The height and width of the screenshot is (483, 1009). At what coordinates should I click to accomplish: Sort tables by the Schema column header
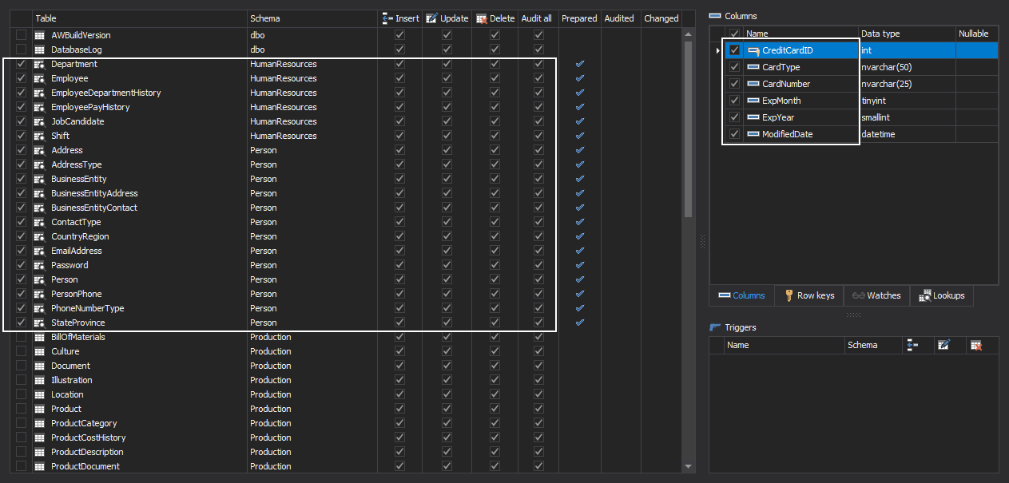[265, 18]
